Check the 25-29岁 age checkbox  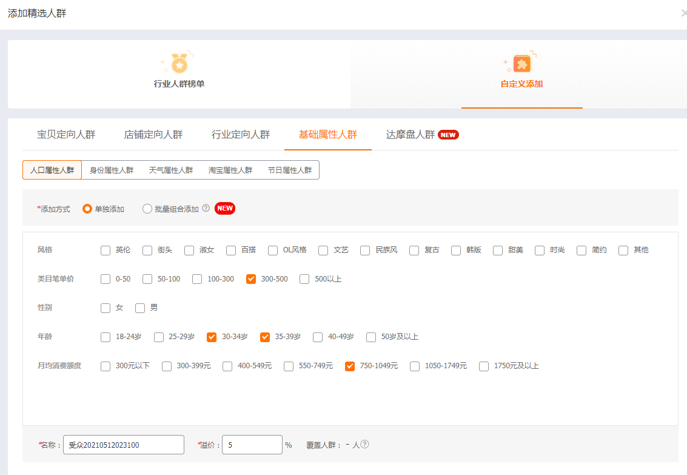coord(159,337)
